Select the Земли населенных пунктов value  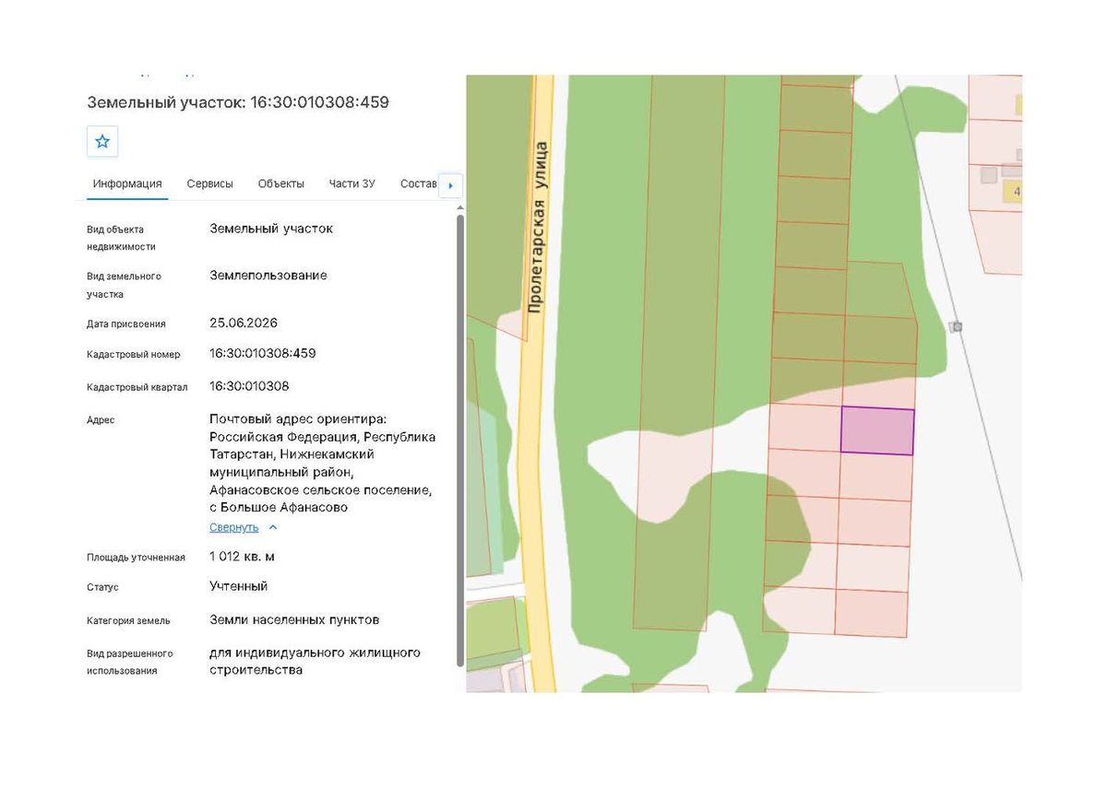pyautogui.click(x=294, y=619)
